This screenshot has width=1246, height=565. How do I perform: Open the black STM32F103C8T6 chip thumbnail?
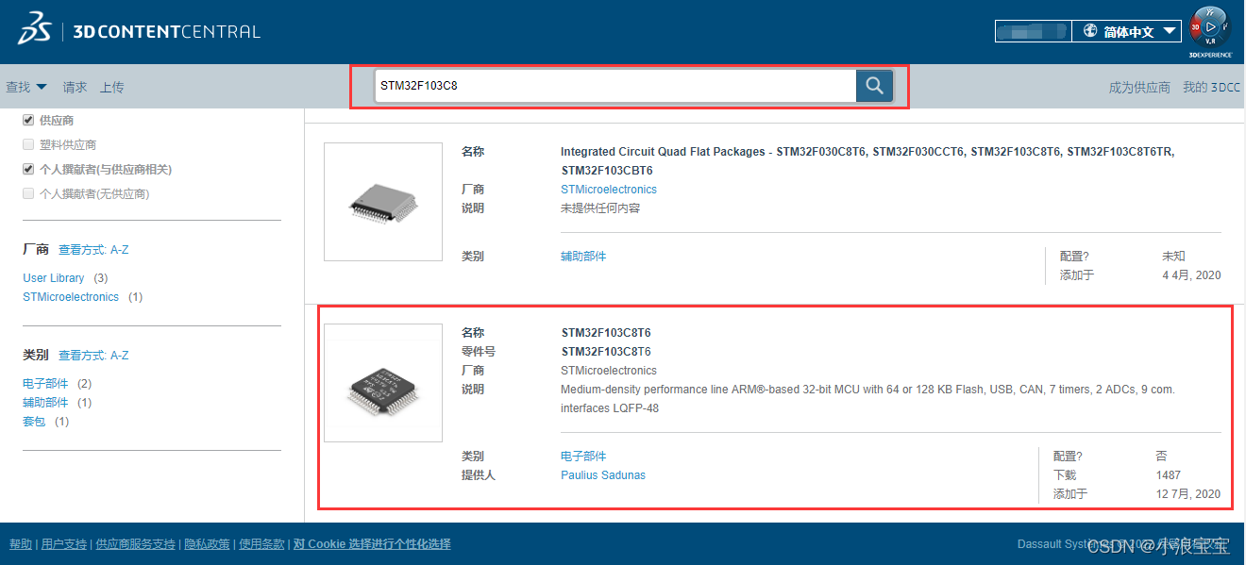point(383,383)
